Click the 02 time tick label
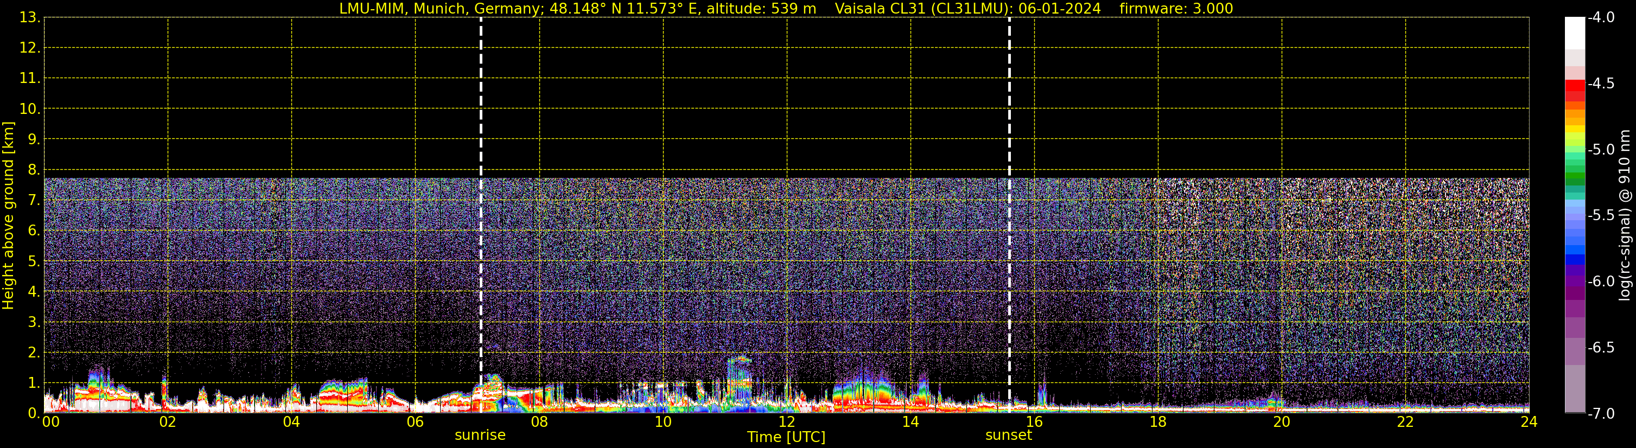 (x=167, y=422)
